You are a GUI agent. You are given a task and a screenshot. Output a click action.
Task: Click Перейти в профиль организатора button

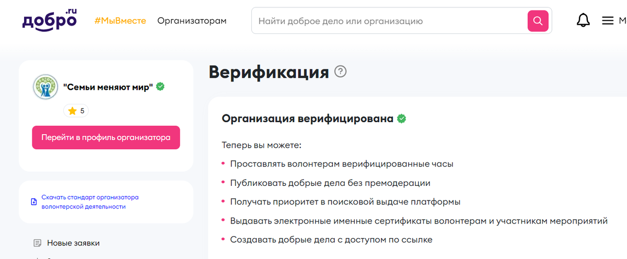(x=106, y=137)
